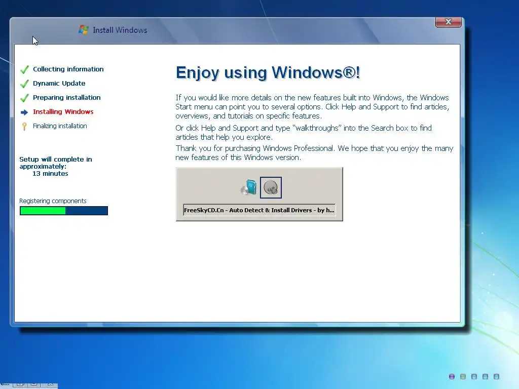Close the Install Windows dialog
Screen dimensions: 519x389
tap(448, 22)
